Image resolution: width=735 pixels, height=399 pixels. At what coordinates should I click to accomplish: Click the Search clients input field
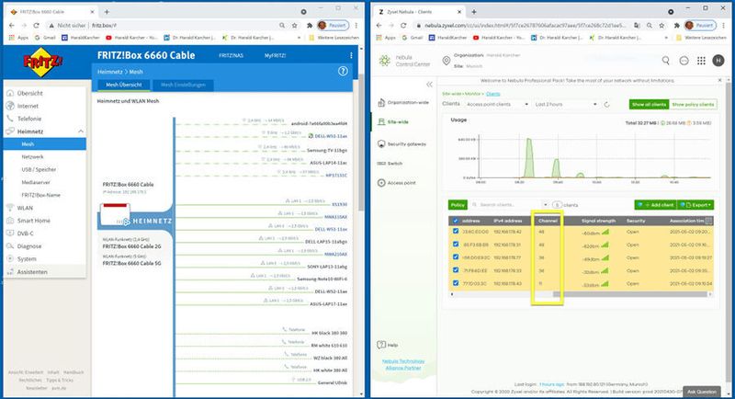(x=507, y=205)
